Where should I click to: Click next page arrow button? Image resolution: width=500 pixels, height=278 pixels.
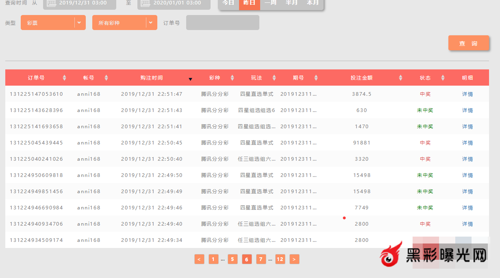(x=294, y=259)
